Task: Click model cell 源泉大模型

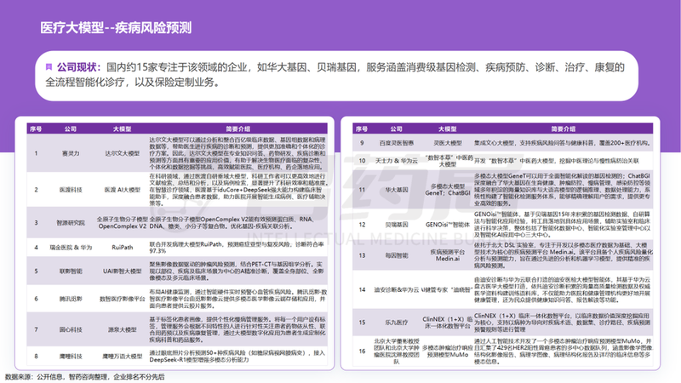Action: click(122, 329)
